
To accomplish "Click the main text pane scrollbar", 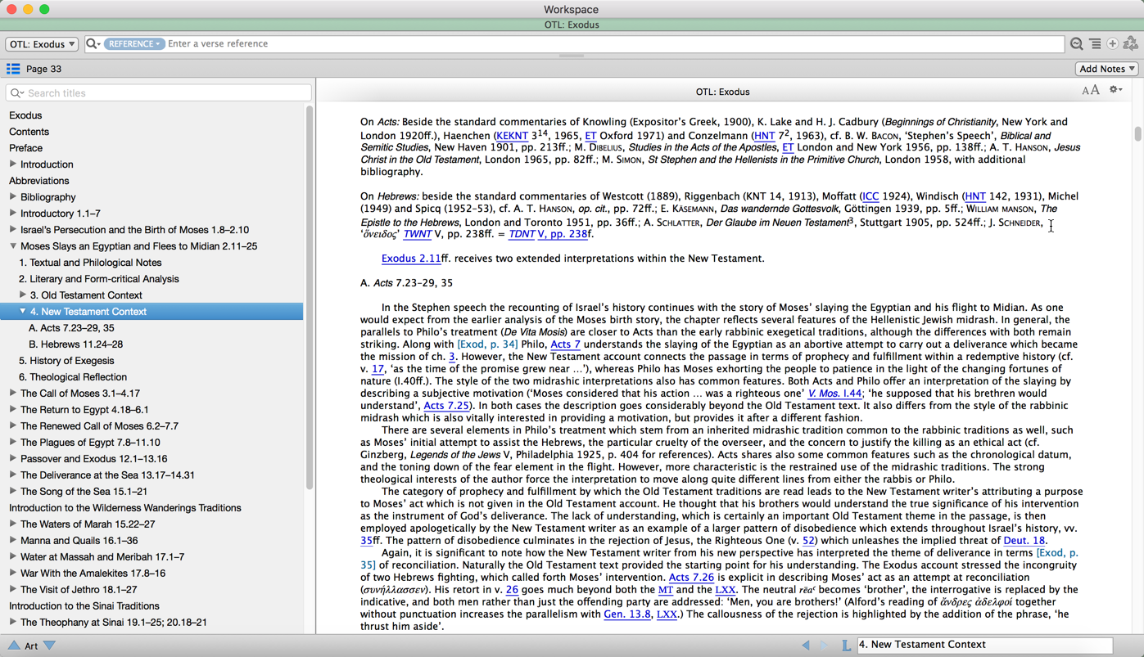I will point(1137,134).
